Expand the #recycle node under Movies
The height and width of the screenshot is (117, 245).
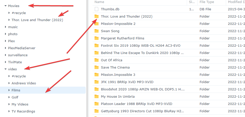9,13
